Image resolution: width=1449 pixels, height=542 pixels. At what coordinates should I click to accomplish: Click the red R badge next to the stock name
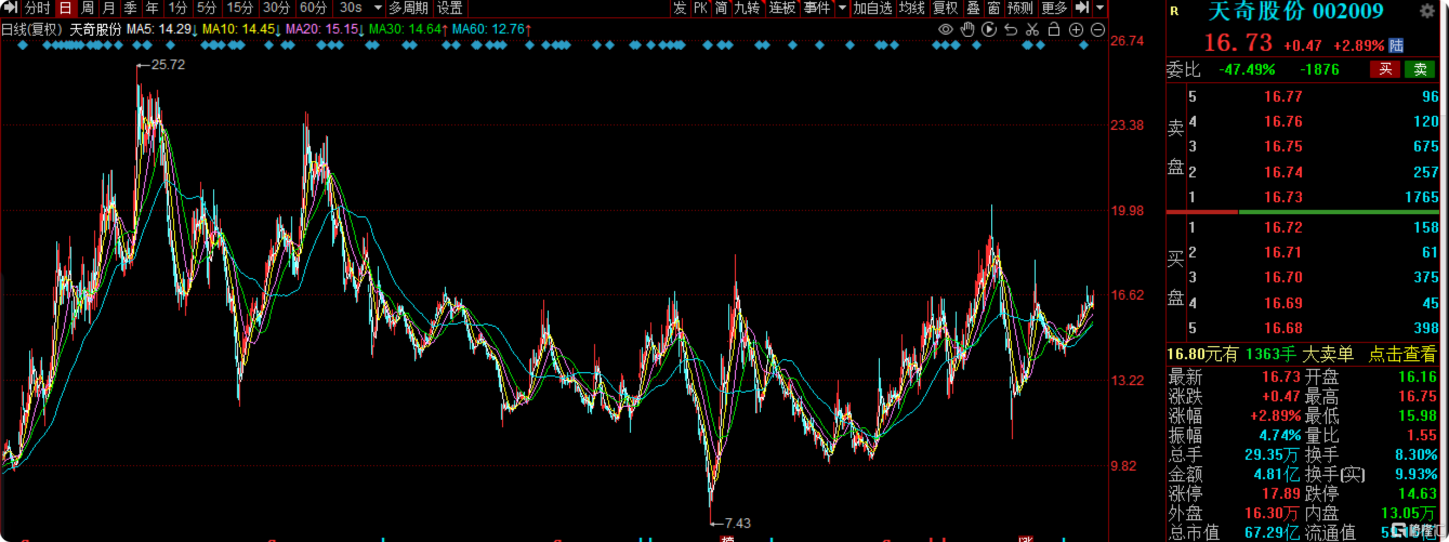[x=1175, y=11]
